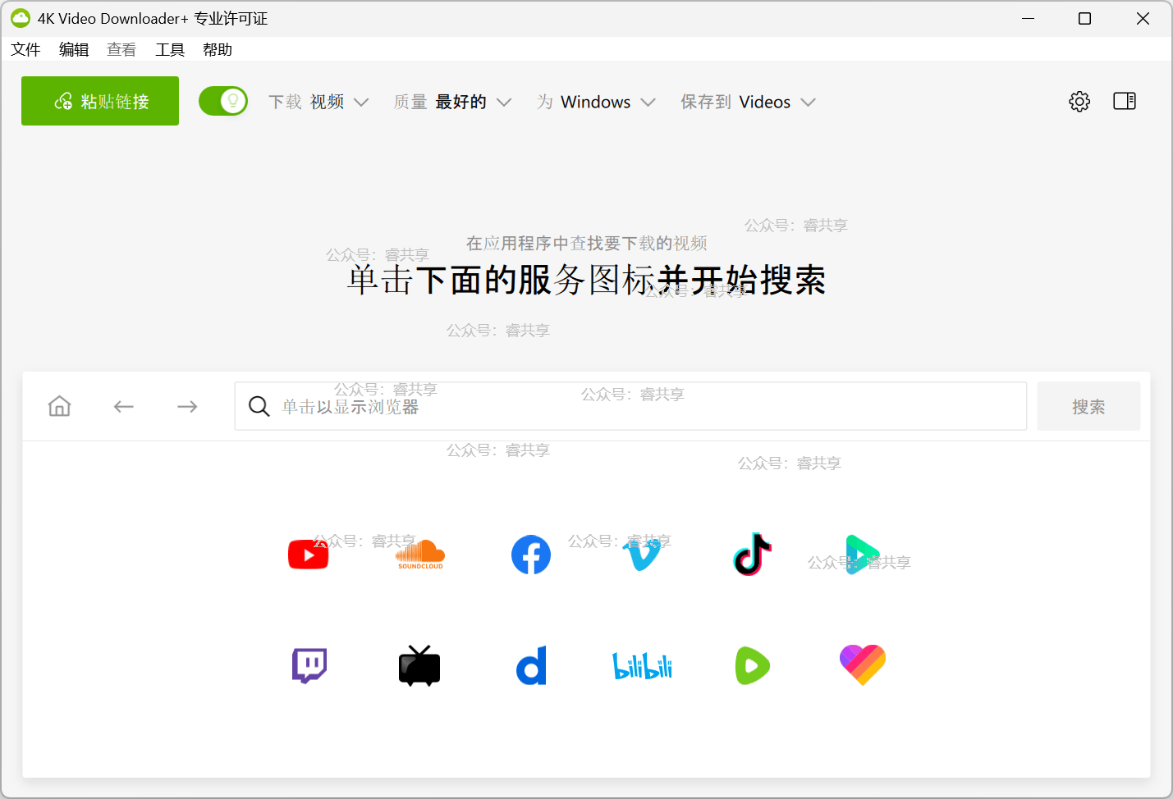Navigate forward with right arrow
1173x799 pixels.
[187, 406]
